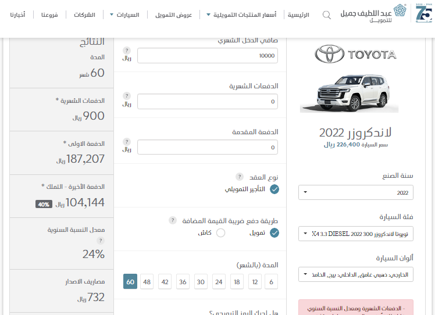The image size is (435, 315).
Task: Choose 24 months duration
Action: pyautogui.click(x=219, y=282)
